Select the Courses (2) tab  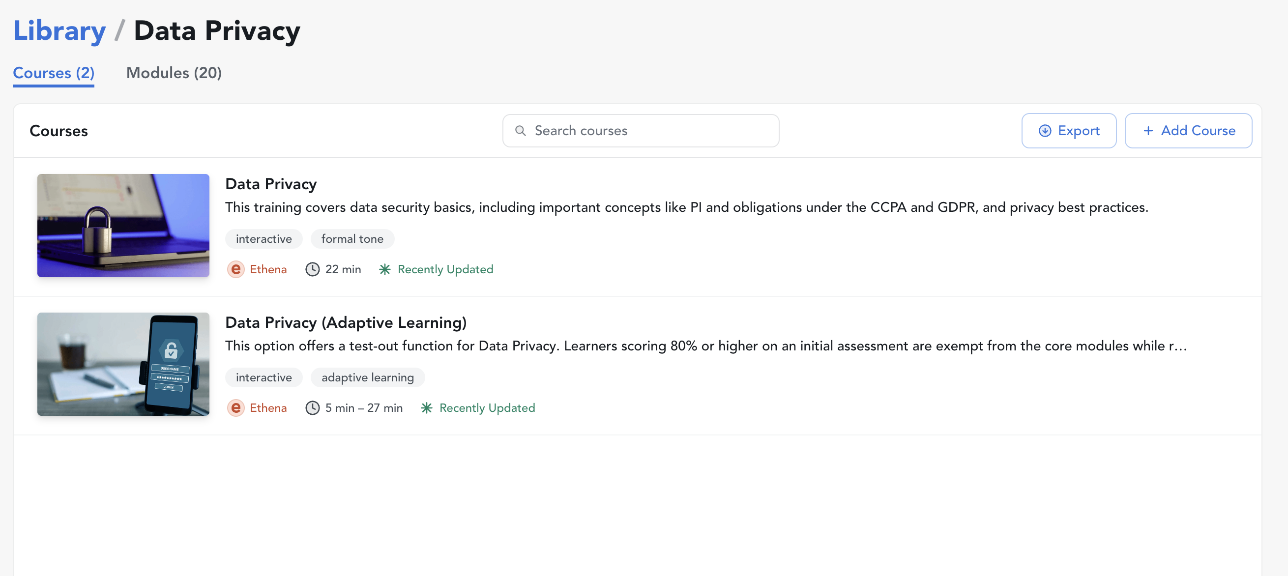coord(54,73)
